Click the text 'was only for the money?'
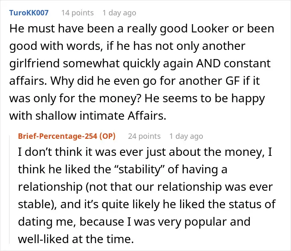This screenshot has height=251, width=291. click(76, 98)
